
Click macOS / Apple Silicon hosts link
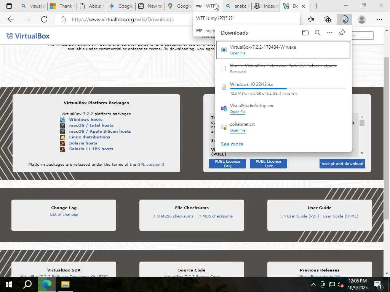click(100, 131)
